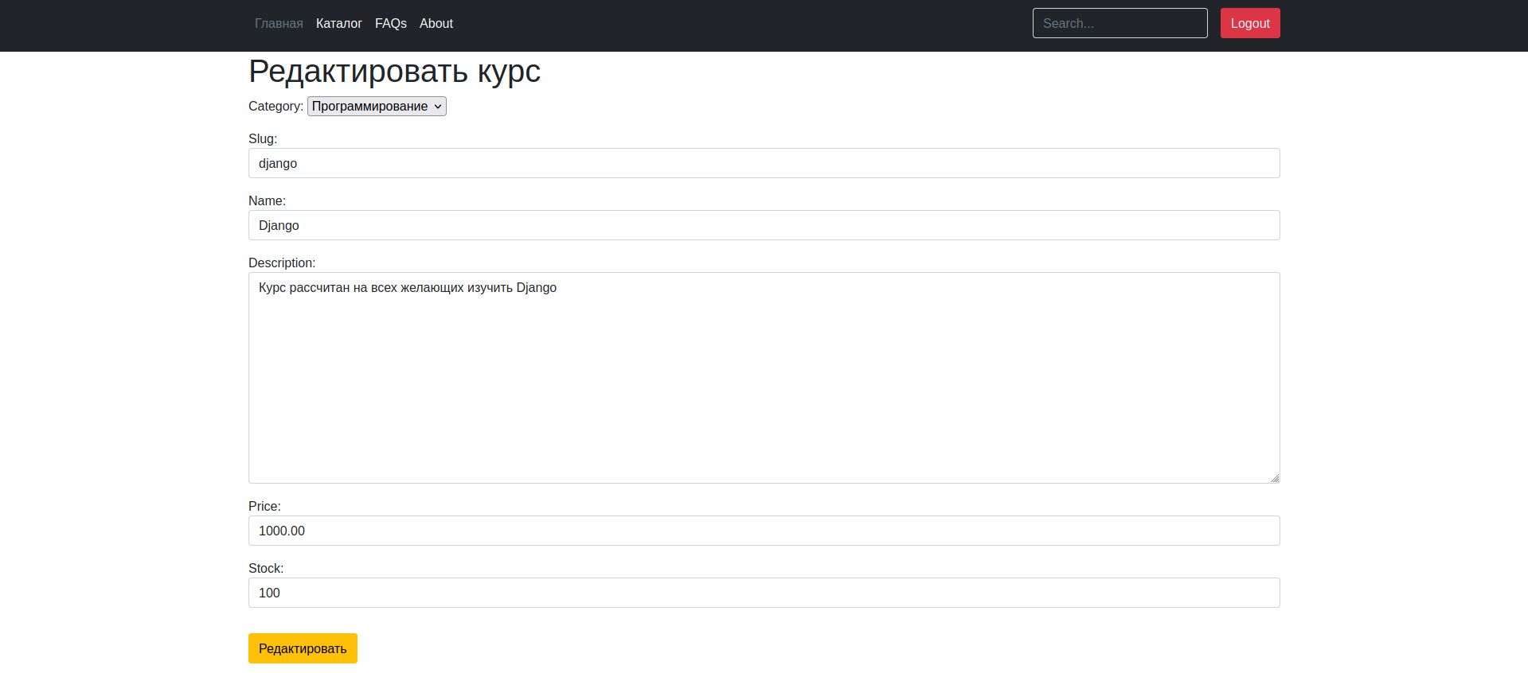Click the red Logout button

1250,23
